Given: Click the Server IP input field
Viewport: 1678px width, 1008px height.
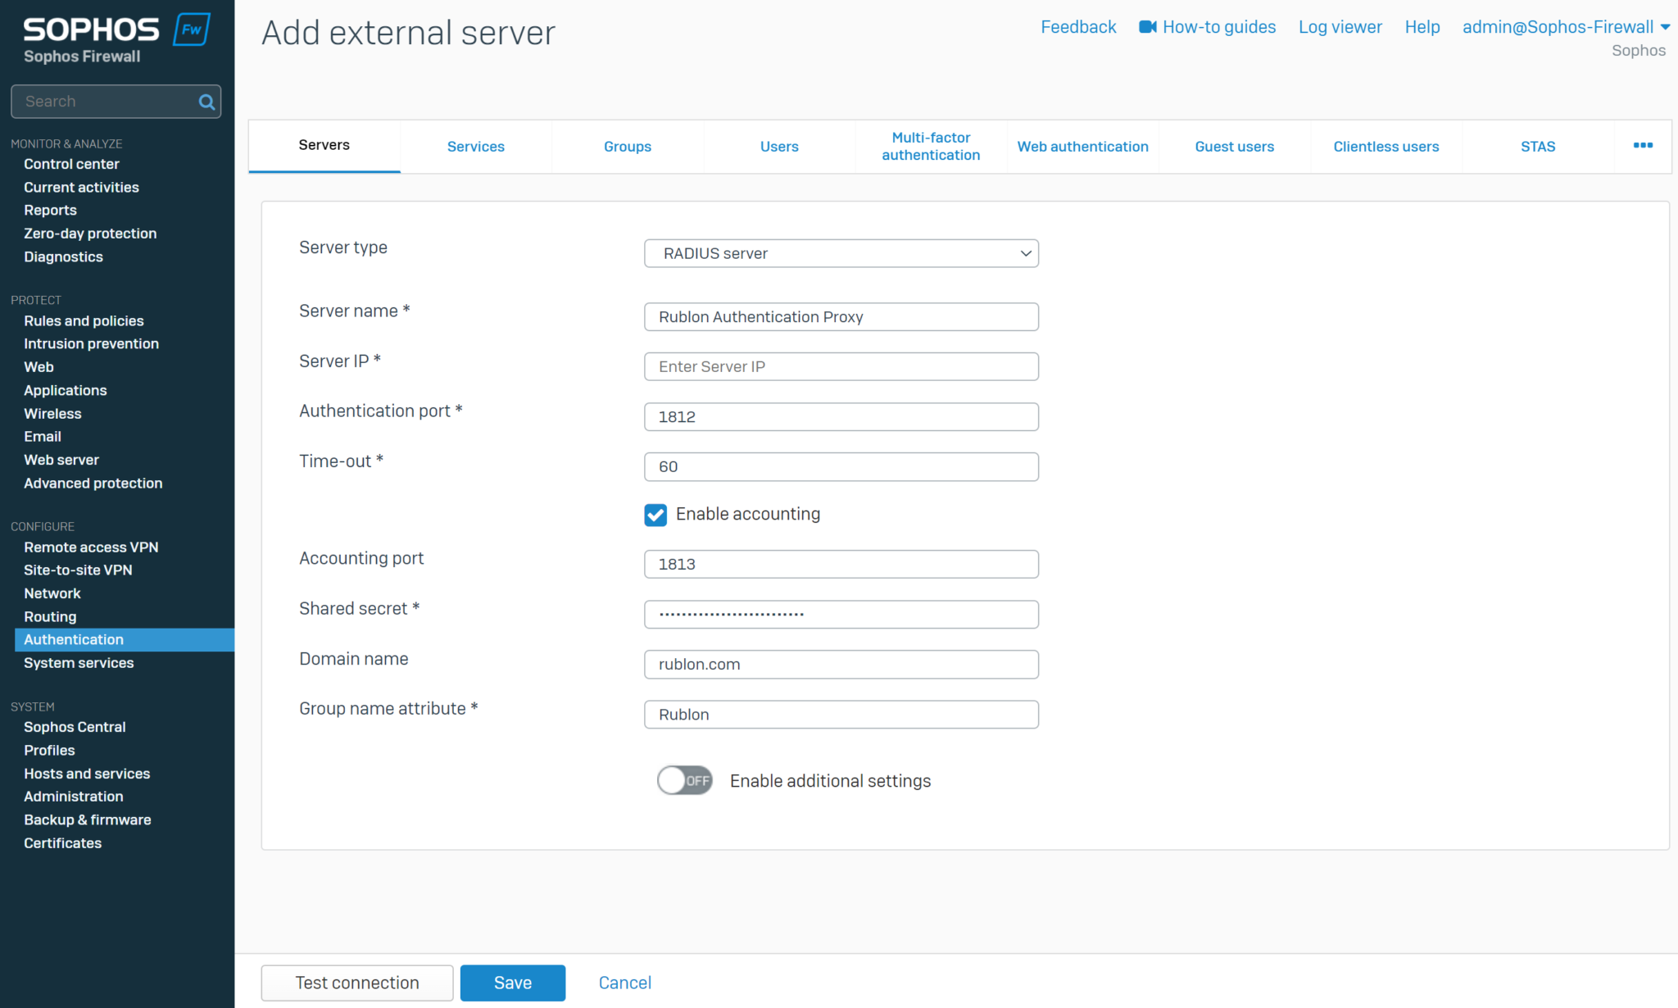Looking at the screenshot, I should click(x=841, y=366).
